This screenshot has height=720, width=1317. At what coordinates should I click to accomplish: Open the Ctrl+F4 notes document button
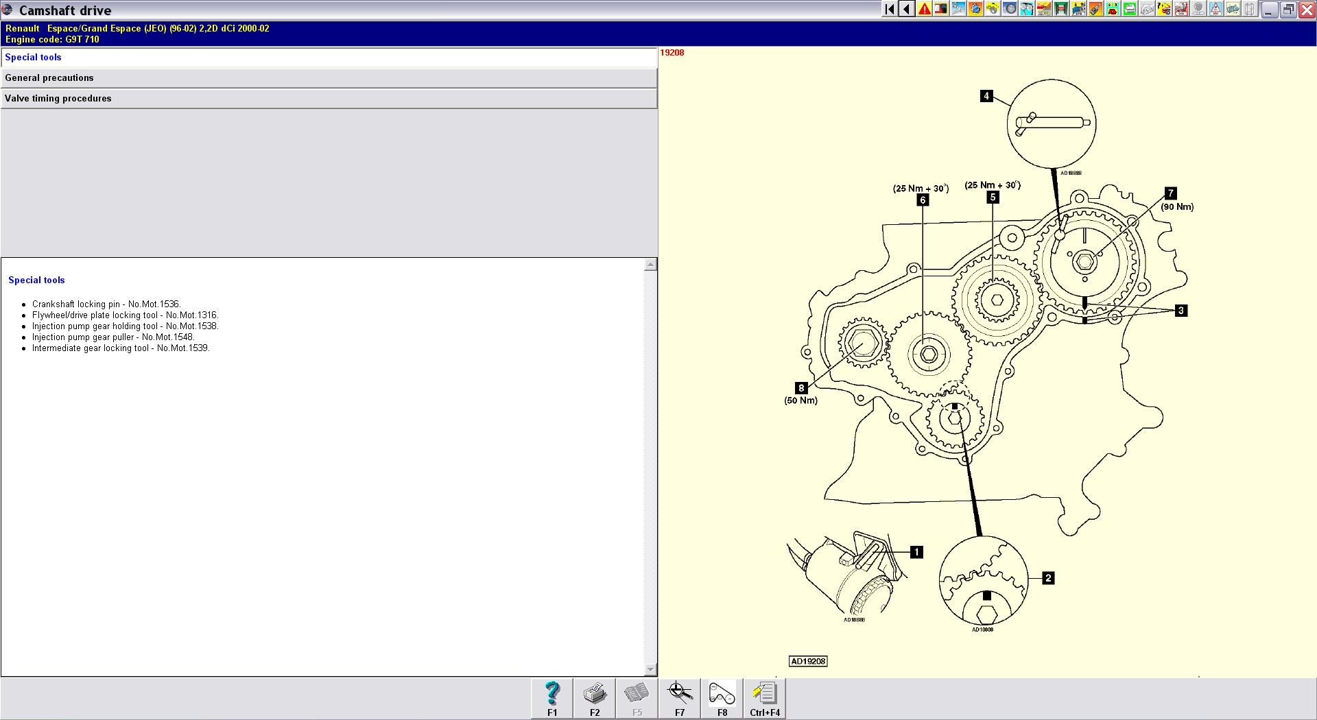(x=764, y=698)
